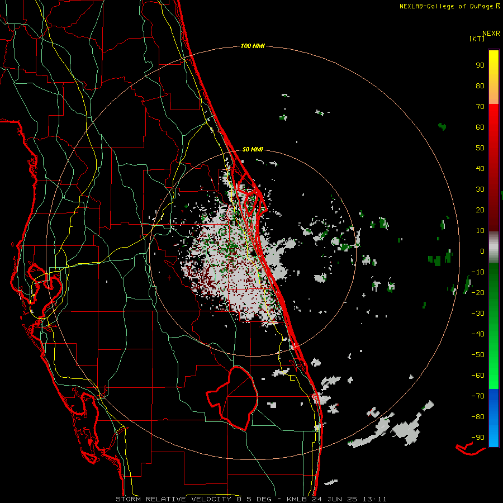Click the 60 value on the velocity scale
Viewport: 503px width, 503px height.
480,127
